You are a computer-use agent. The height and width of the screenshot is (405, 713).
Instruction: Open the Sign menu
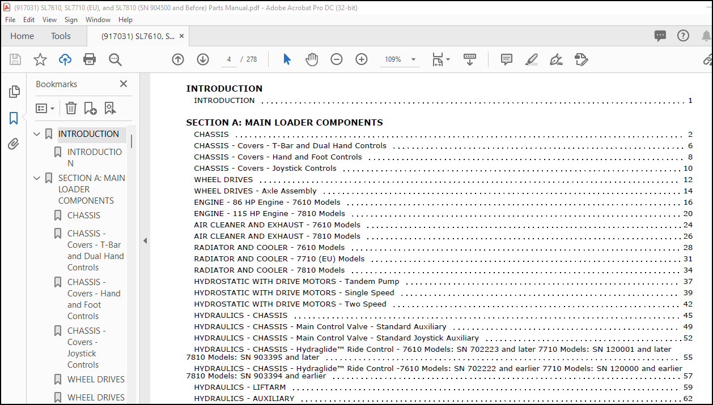coord(71,19)
